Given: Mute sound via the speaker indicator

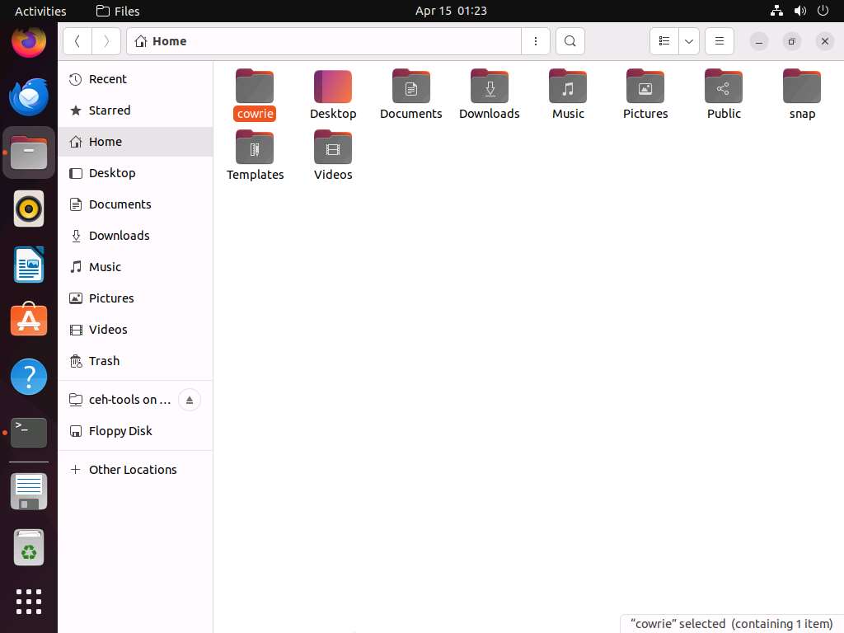Looking at the screenshot, I should (x=798, y=11).
